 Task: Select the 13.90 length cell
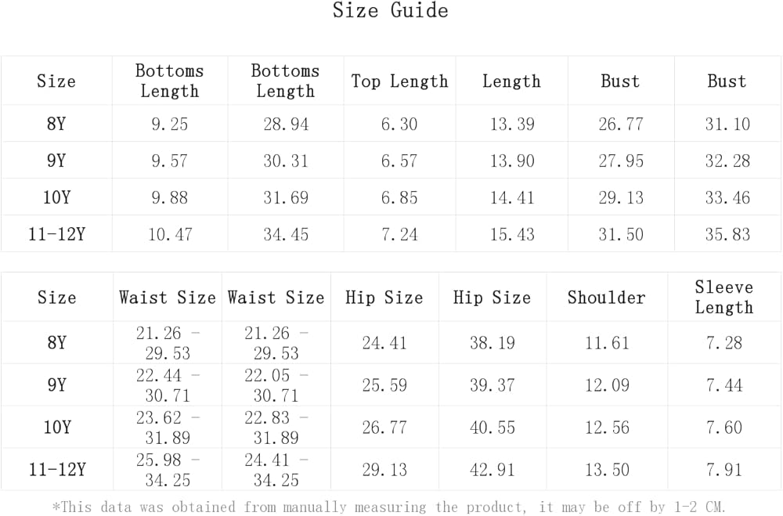(512, 161)
